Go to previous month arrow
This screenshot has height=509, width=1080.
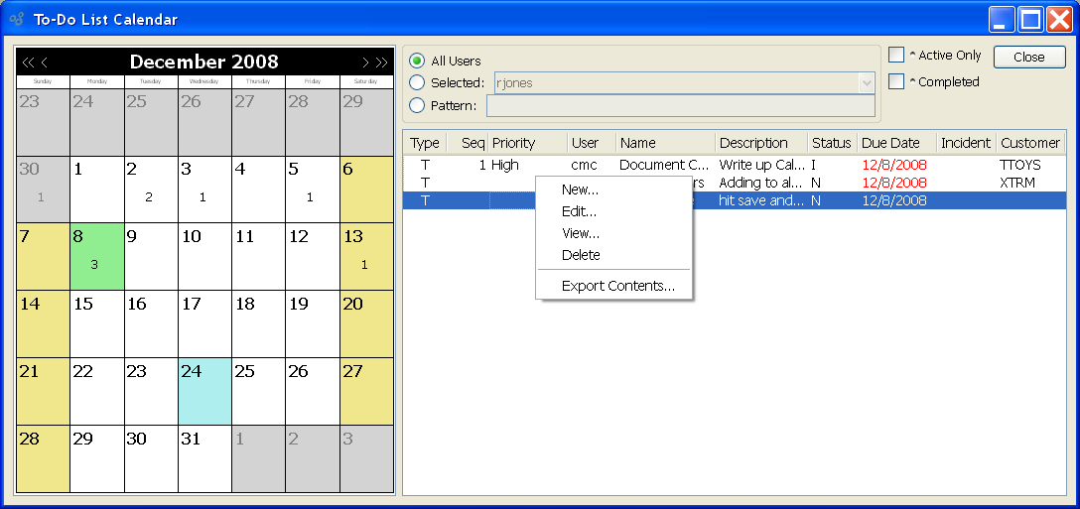click(x=44, y=63)
